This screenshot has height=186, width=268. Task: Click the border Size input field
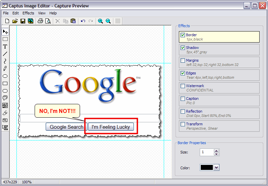click(x=207, y=152)
